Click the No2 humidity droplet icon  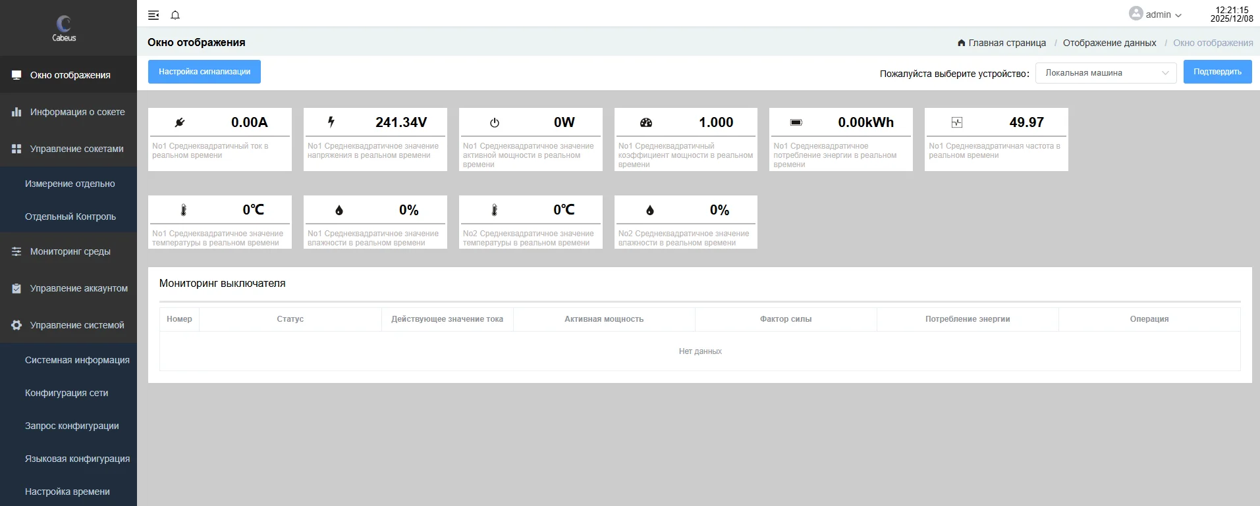650,210
